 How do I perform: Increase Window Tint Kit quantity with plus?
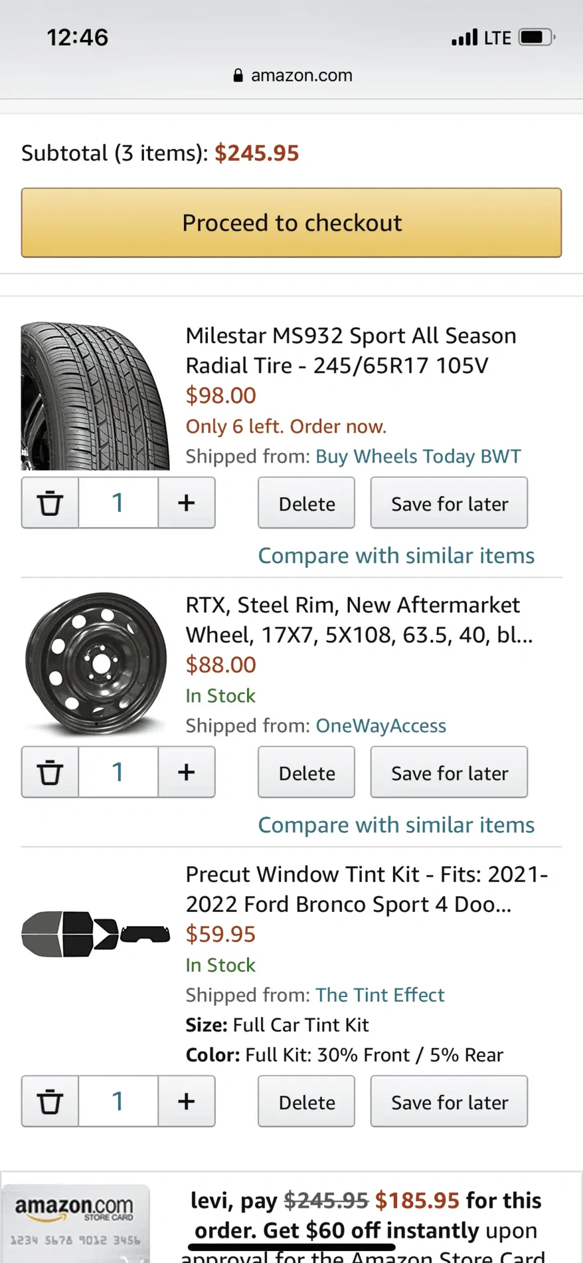(187, 1101)
